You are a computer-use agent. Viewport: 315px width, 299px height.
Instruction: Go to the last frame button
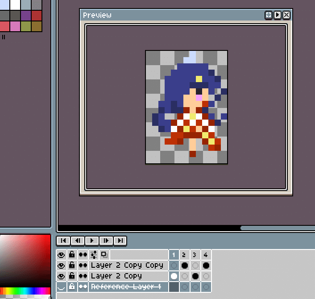click(120, 241)
